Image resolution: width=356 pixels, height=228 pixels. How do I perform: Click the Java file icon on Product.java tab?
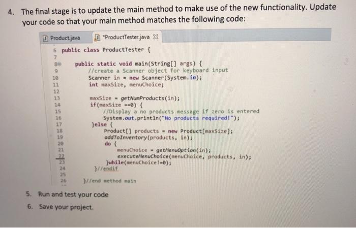tap(46, 38)
